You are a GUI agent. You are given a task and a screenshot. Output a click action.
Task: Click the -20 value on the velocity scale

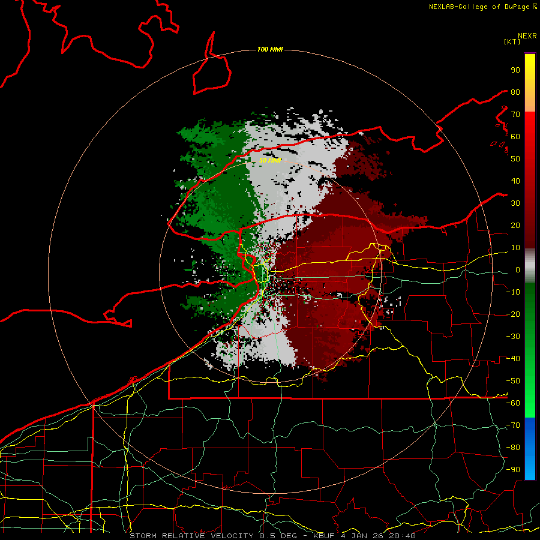(x=513, y=314)
